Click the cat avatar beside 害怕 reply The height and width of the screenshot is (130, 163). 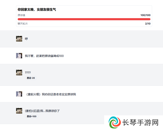(19, 111)
